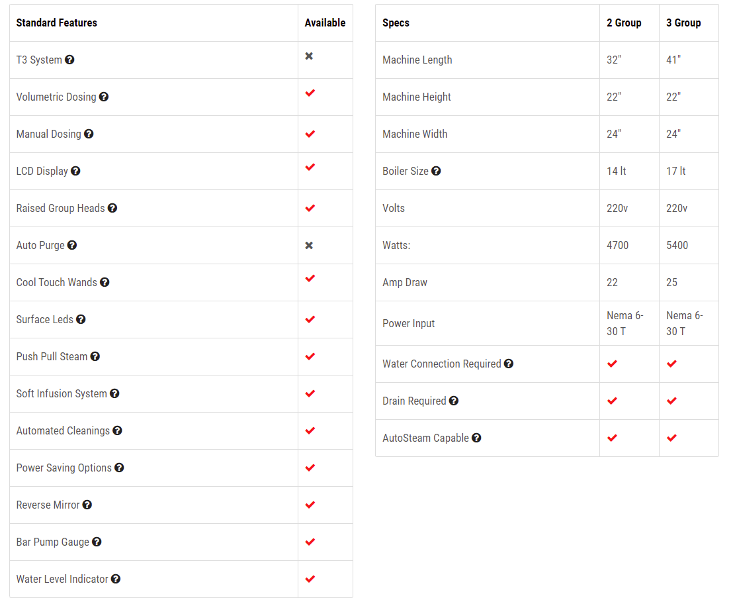
Task: Open the Auto Purge question mark icon
Action: (72, 245)
